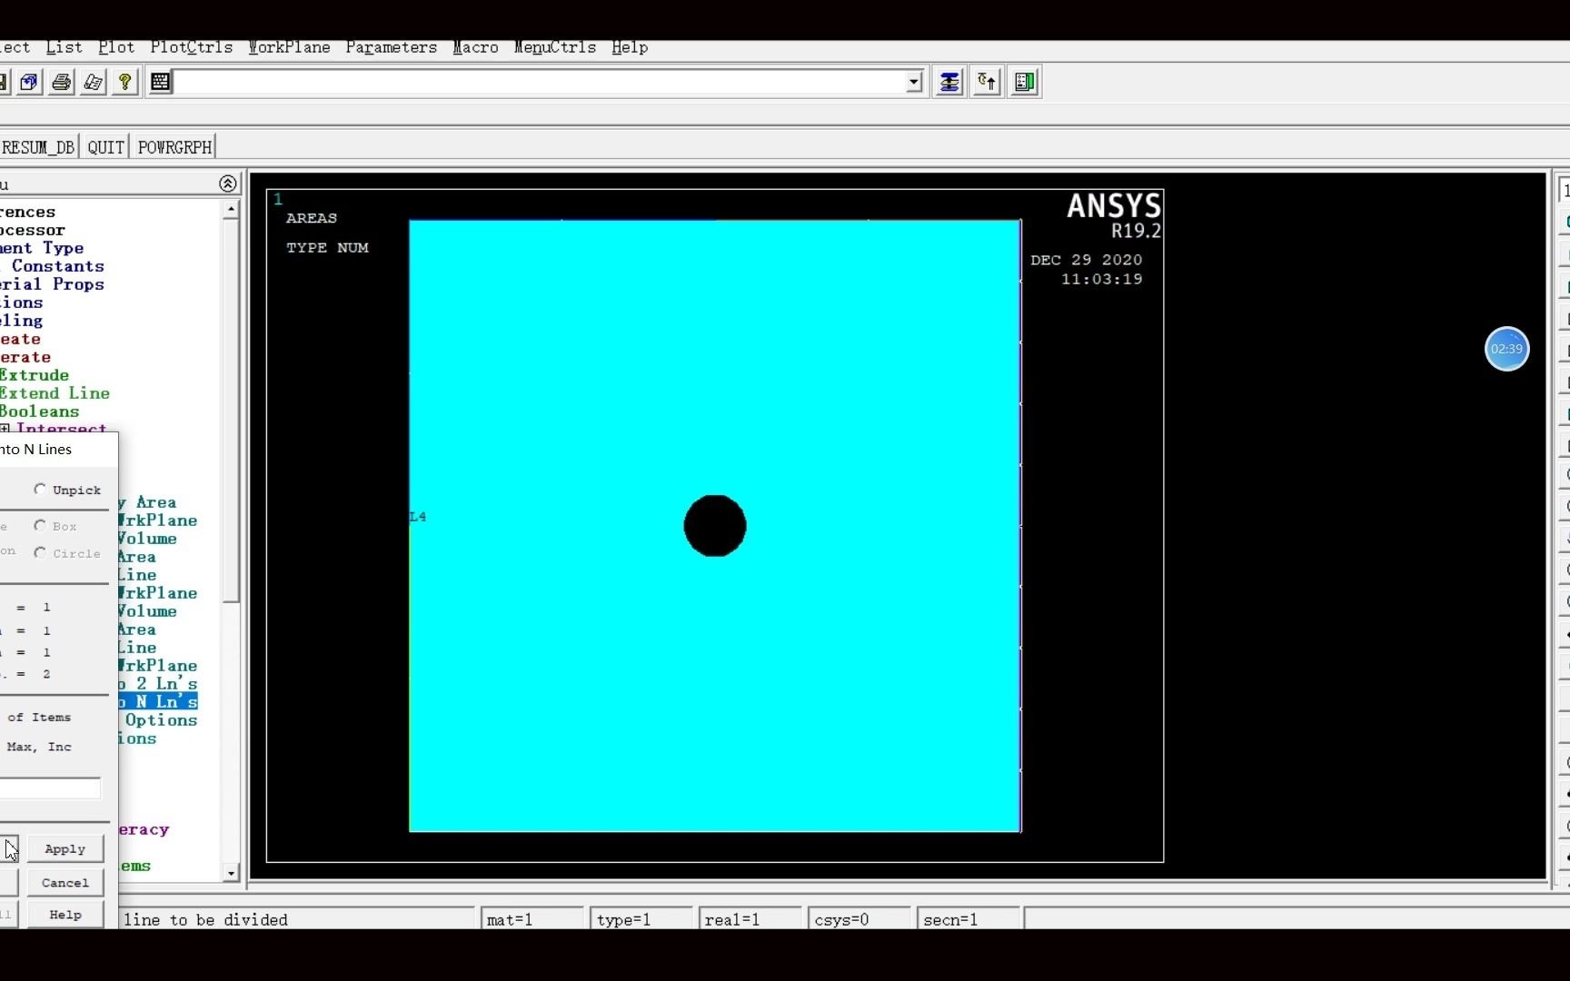Click the blue model-refresh toolbar icon
The width and height of the screenshot is (1570, 981).
29,82
